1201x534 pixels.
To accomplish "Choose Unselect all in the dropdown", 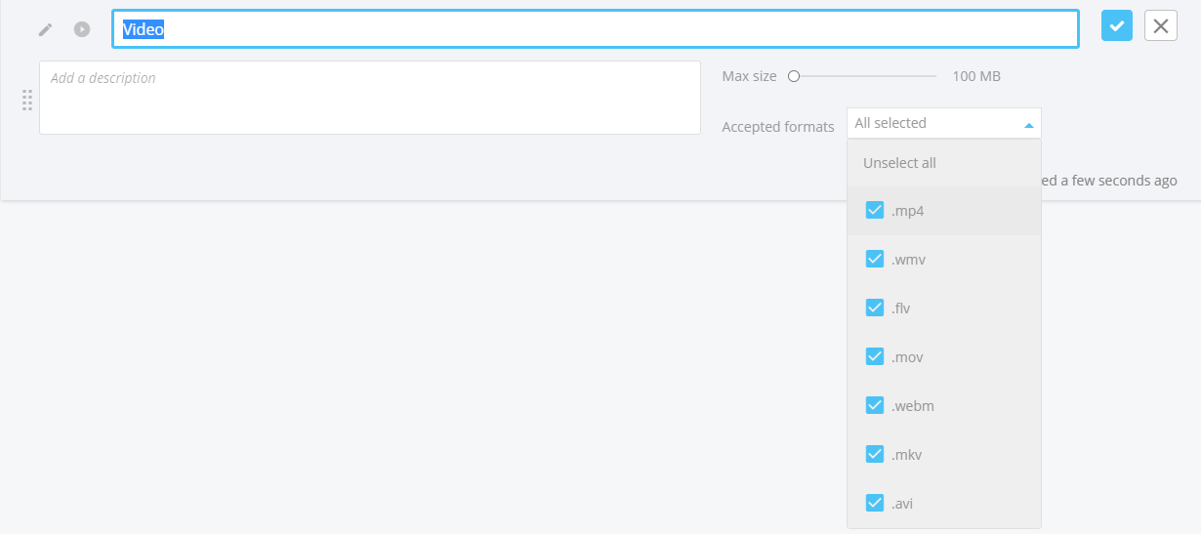I will point(899,163).
